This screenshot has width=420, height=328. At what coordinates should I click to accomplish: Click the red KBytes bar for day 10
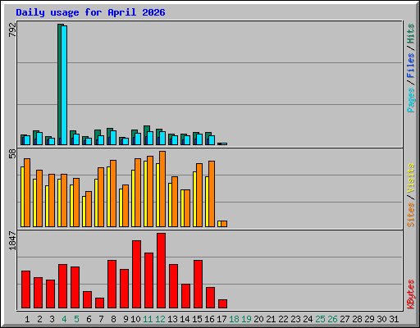click(136, 275)
